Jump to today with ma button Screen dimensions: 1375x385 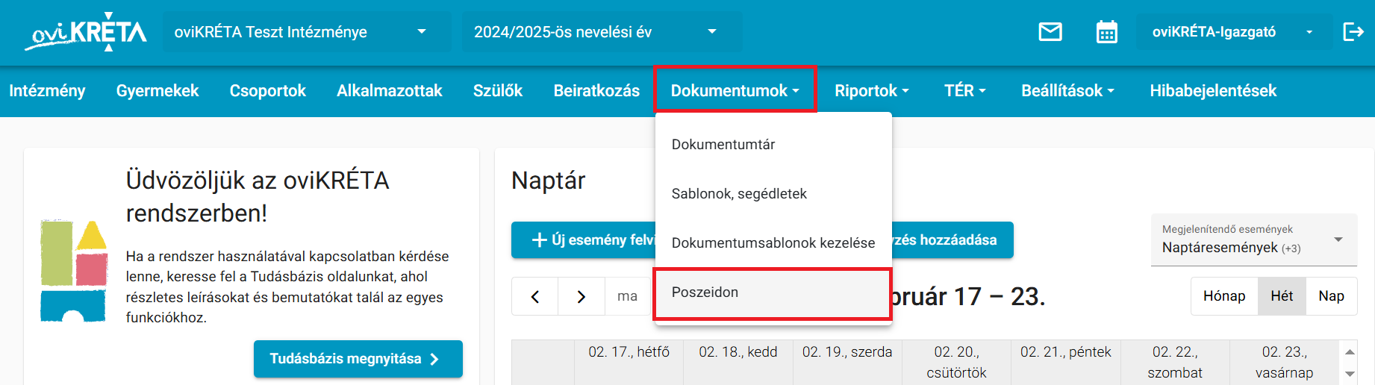coord(628,297)
